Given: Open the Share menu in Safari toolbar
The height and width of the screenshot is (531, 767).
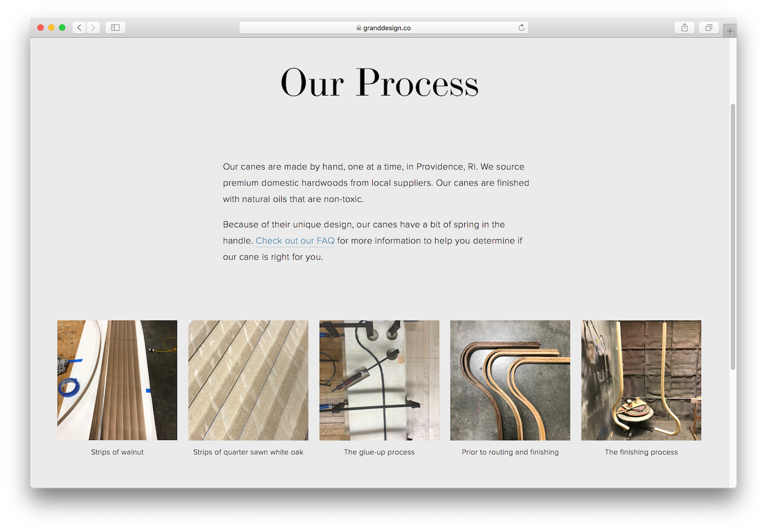Looking at the screenshot, I should [x=684, y=28].
